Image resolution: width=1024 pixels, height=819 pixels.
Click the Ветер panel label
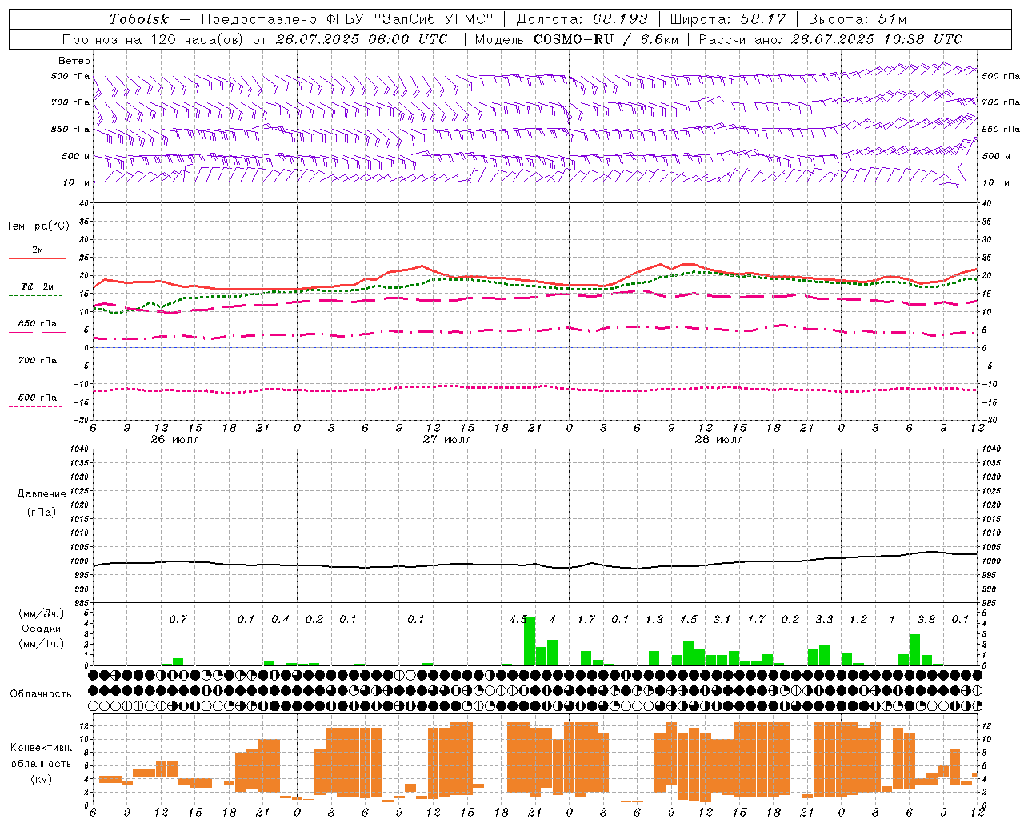coord(74,61)
